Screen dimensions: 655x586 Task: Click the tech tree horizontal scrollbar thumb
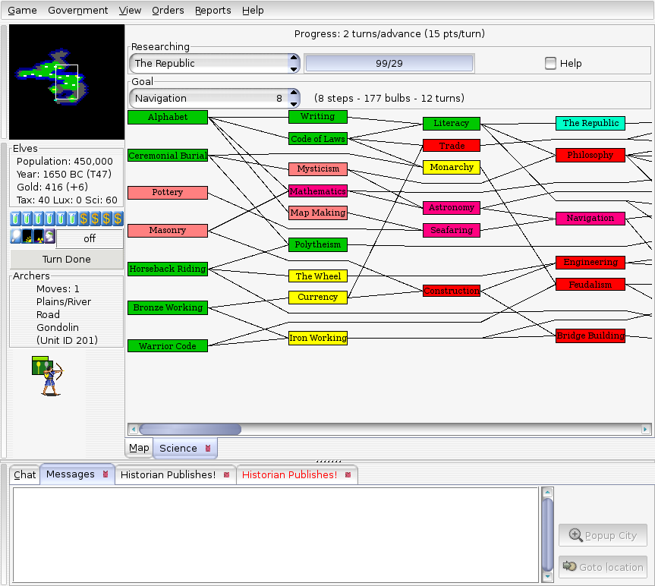pyautogui.click(x=190, y=429)
